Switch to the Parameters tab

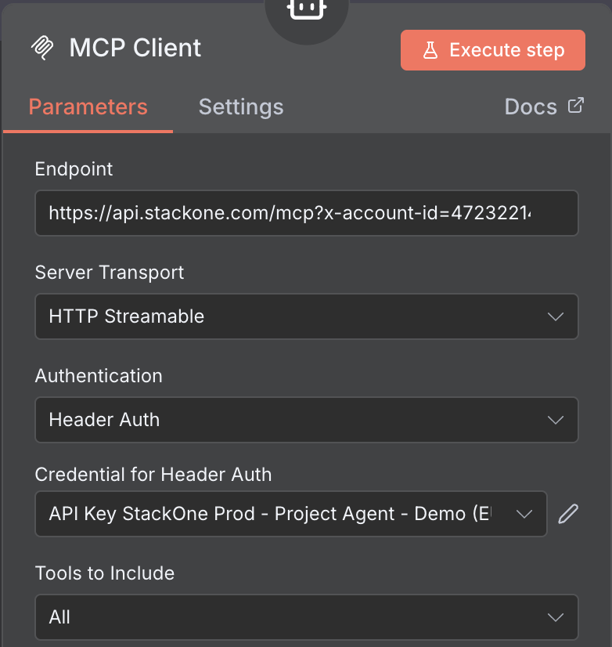tap(88, 107)
